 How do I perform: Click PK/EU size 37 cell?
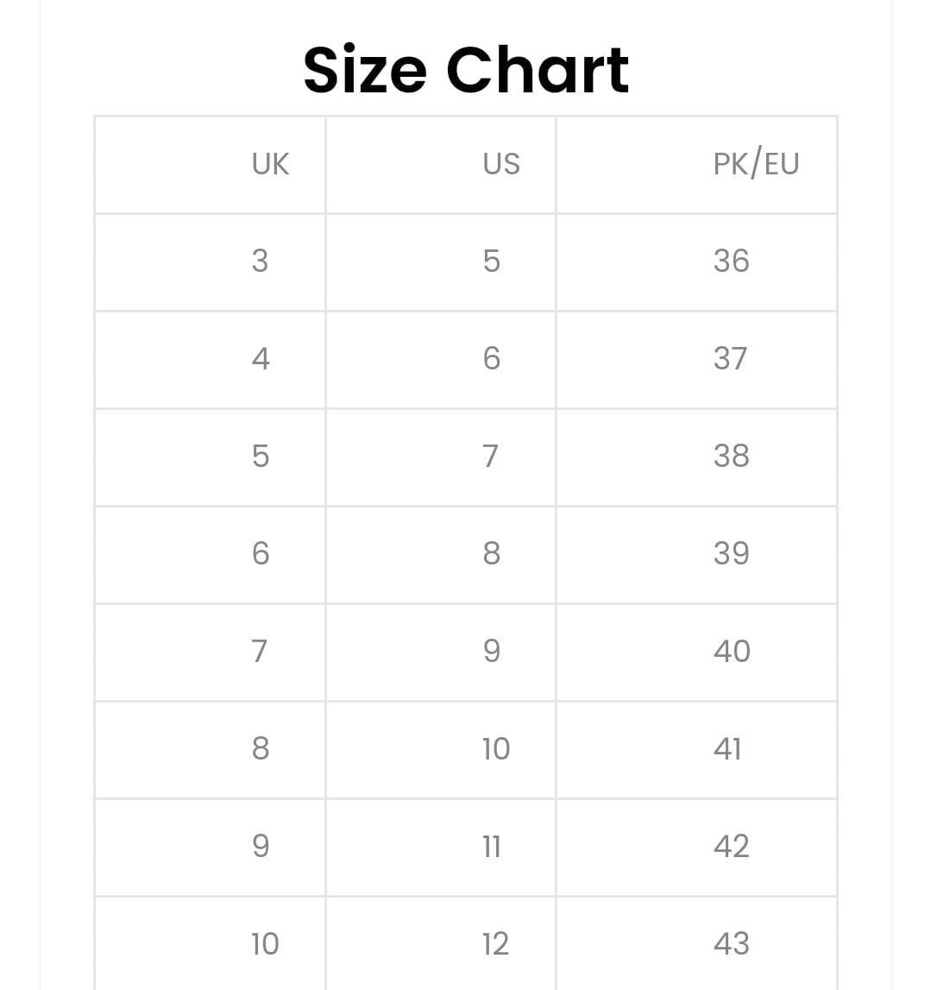[697, 360]
